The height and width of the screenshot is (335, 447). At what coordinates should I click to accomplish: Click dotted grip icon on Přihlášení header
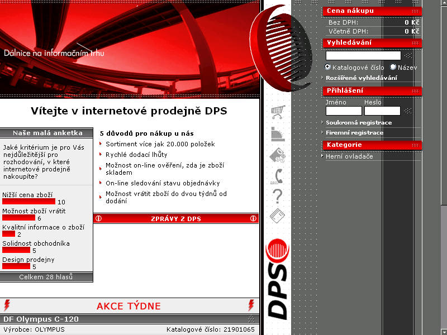[415, 91]
